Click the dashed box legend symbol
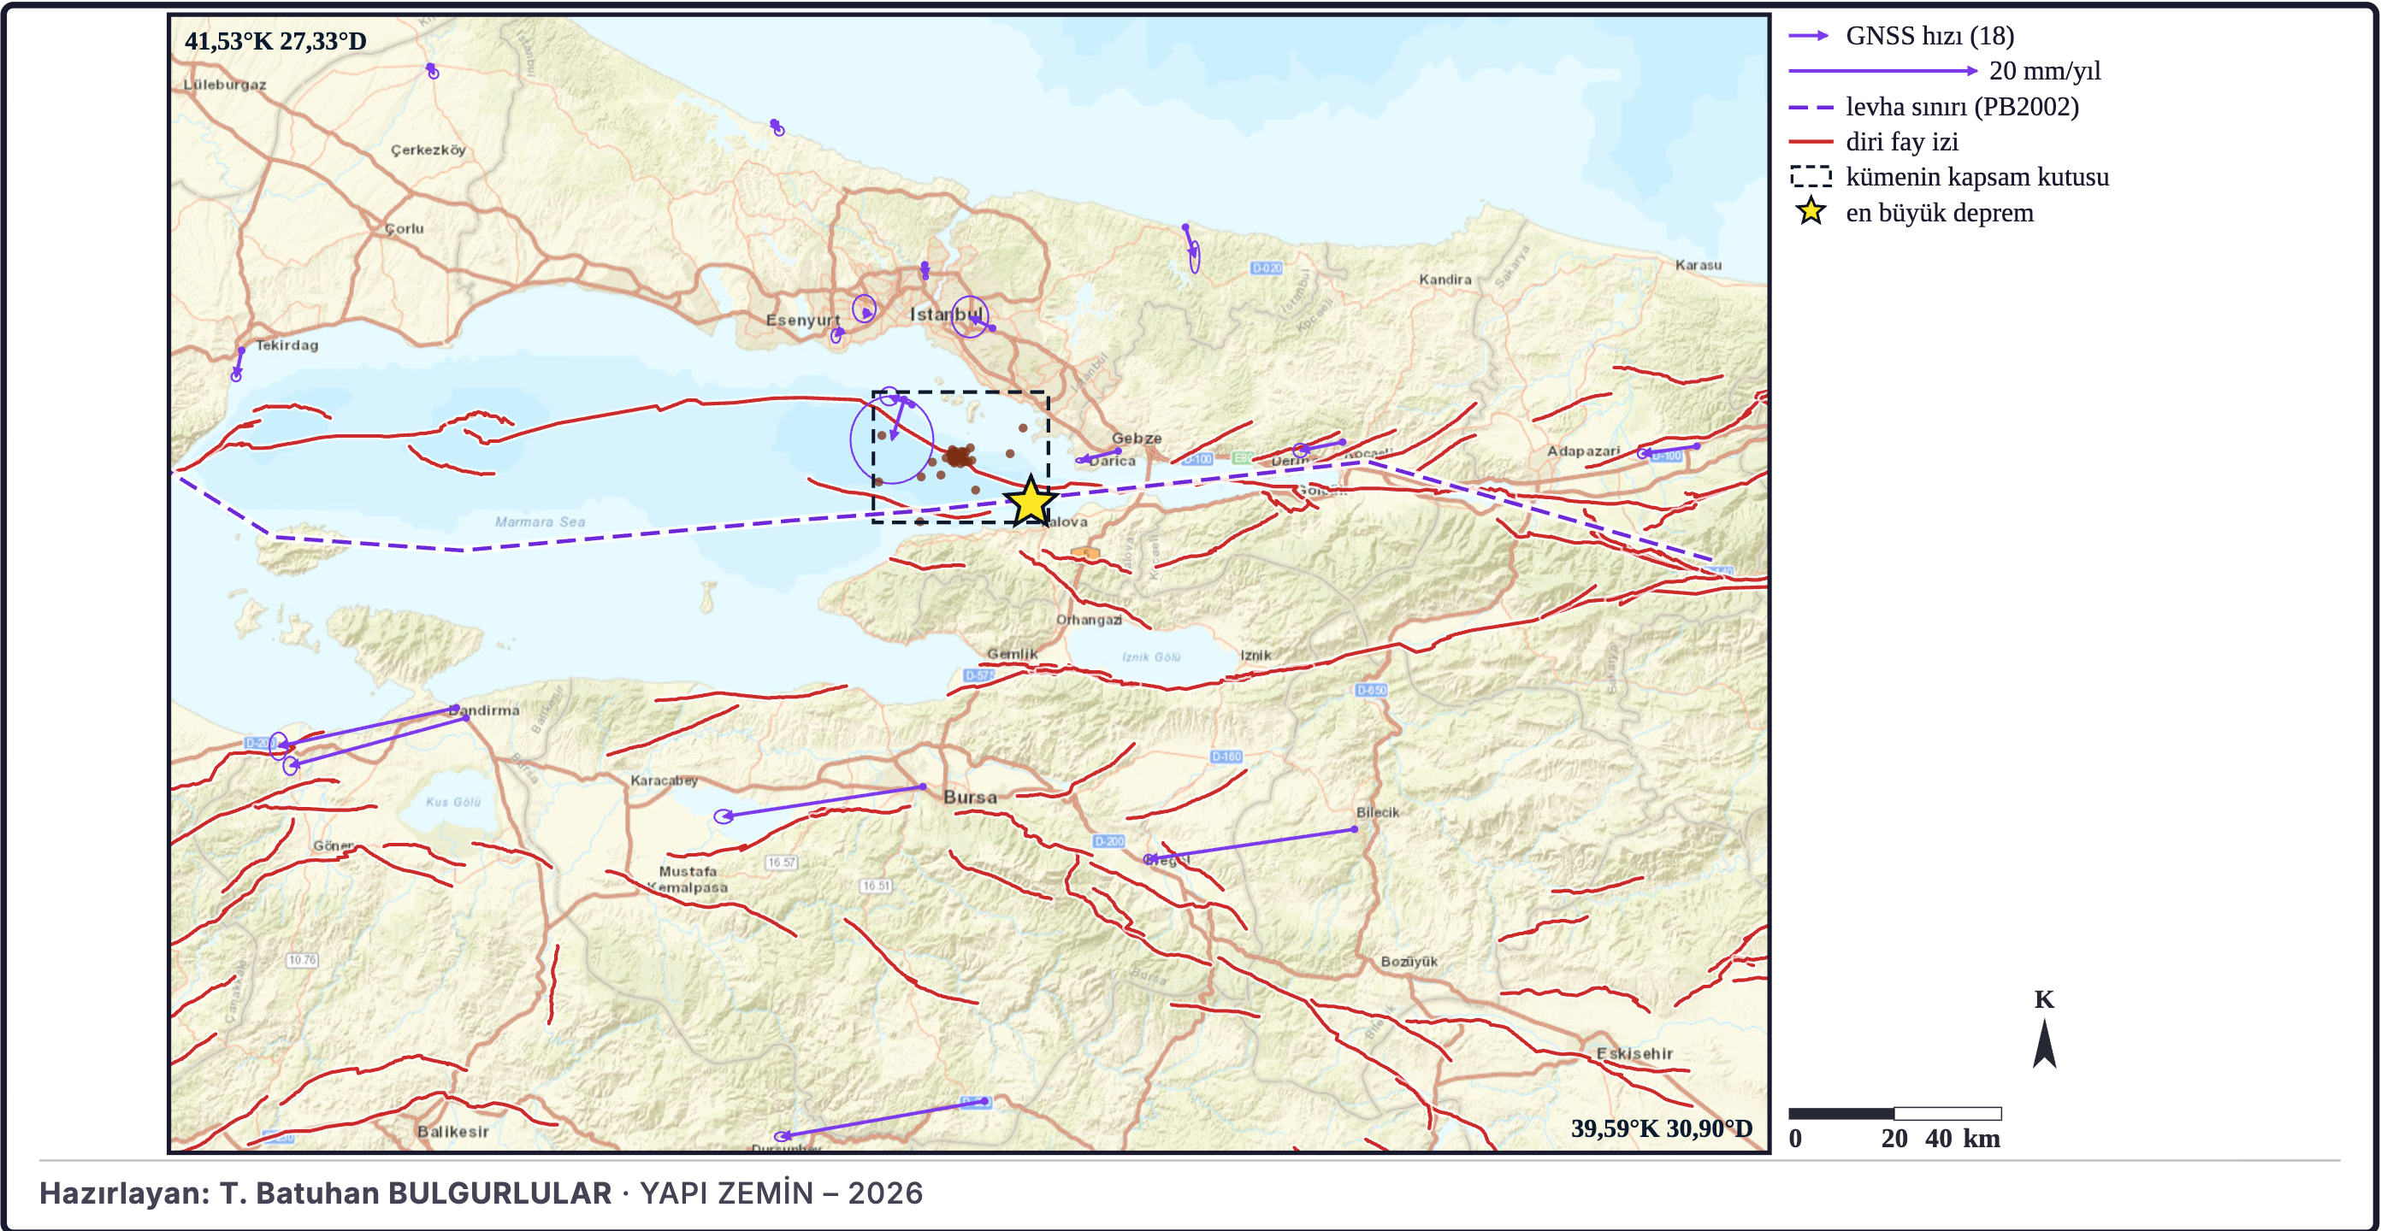This screenshot has width=2381, height=1231. click(1810, 176)
